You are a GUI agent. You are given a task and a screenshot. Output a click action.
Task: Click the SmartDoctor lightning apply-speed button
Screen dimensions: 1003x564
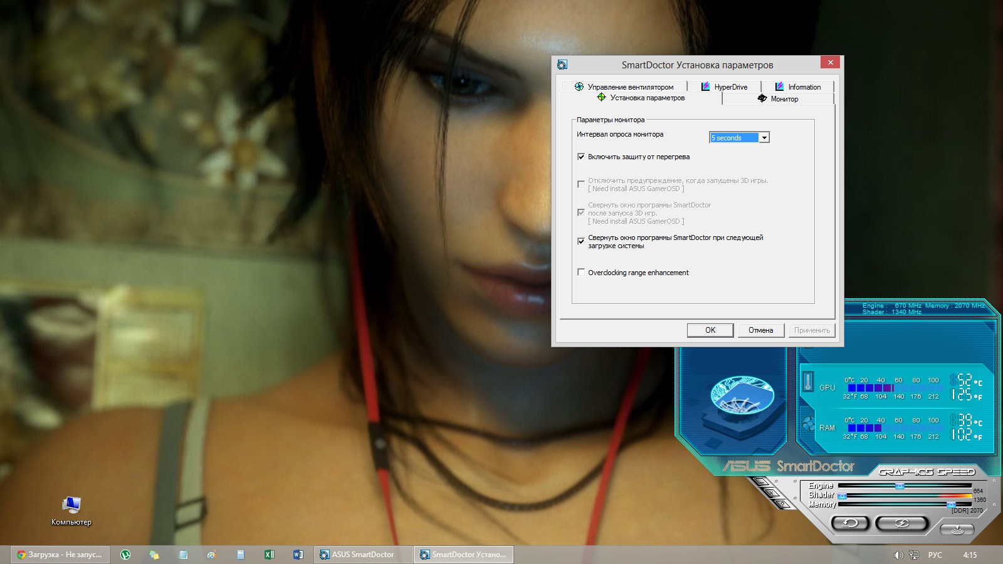tap(901, 523)
